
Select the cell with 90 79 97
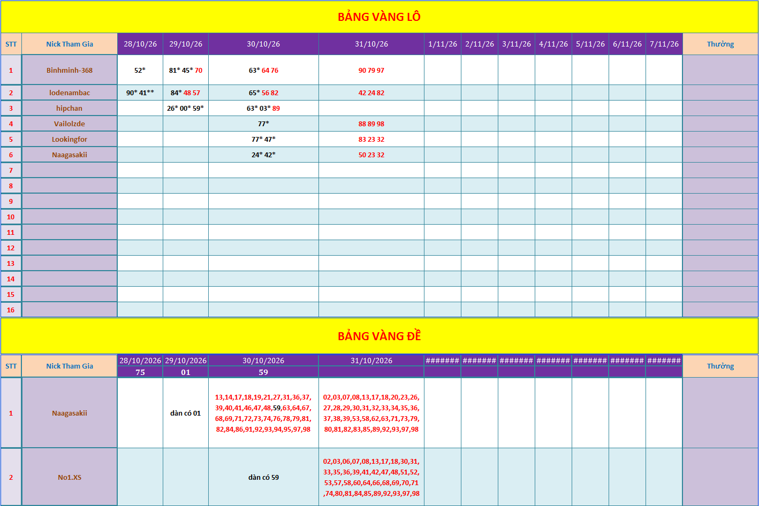click(371, 70)
